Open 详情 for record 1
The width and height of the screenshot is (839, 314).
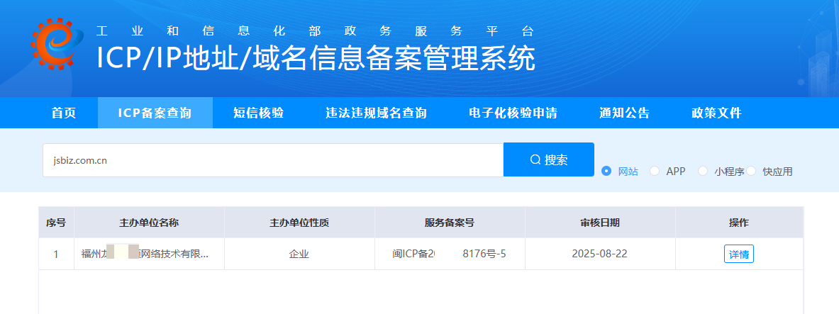point(739,254)
